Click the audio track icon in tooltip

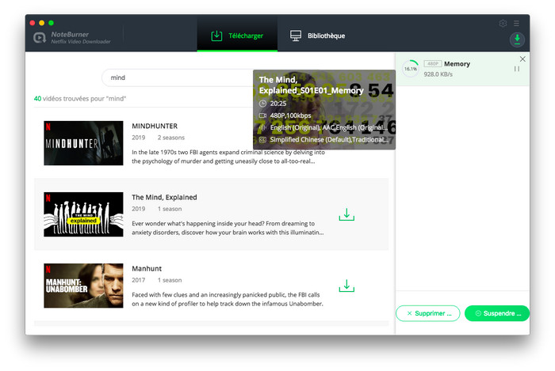pos(262,127)
